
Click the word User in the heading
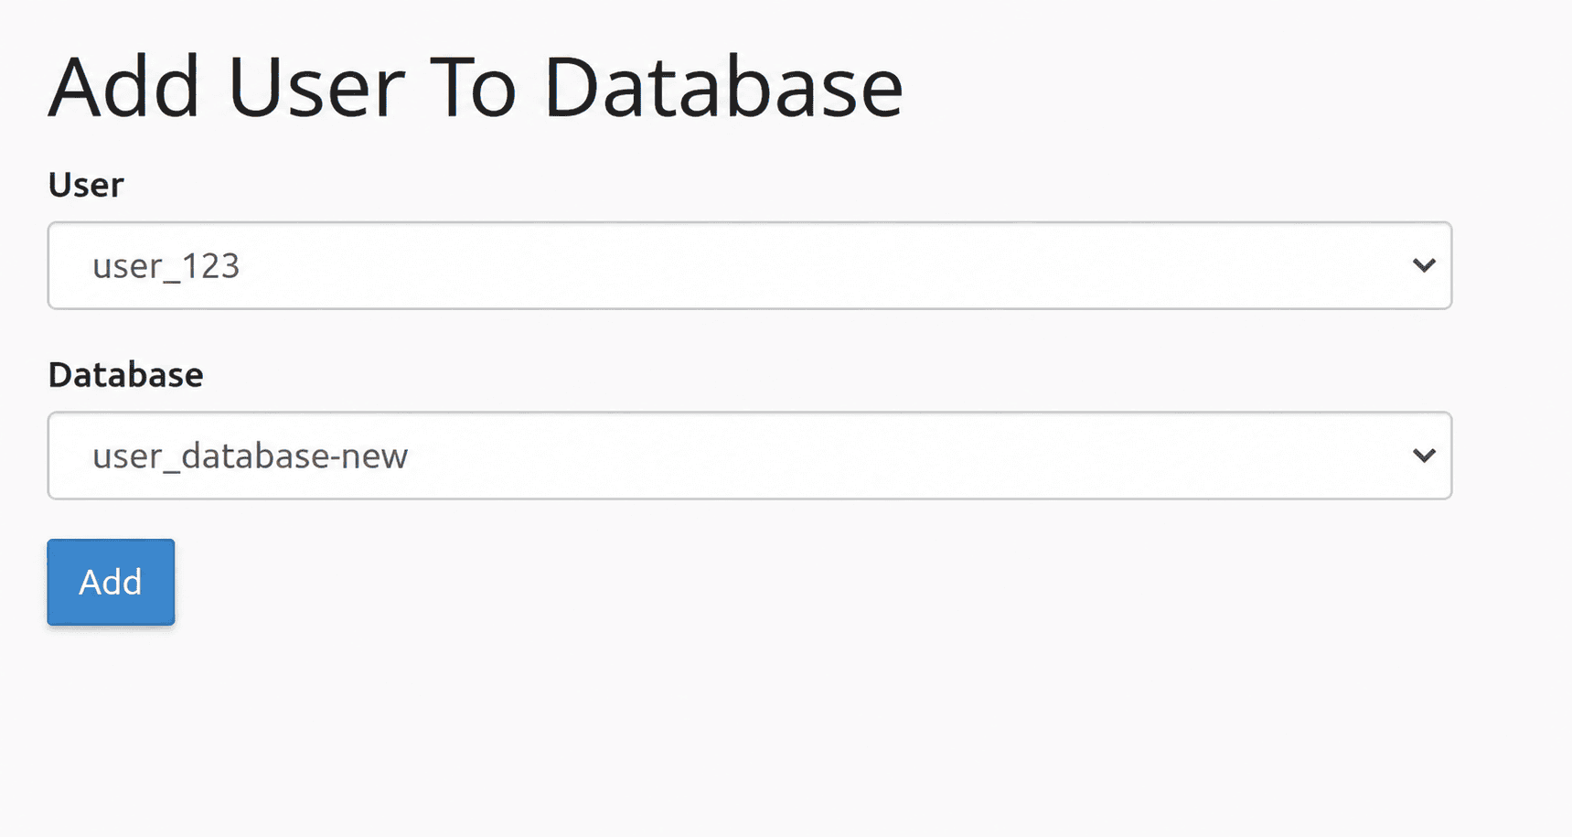tap(316, 87)
